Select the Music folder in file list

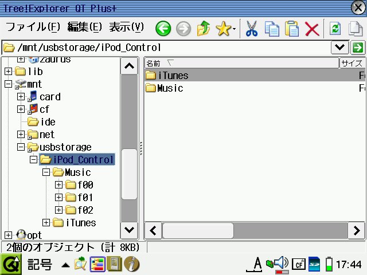tap(170, 88)
